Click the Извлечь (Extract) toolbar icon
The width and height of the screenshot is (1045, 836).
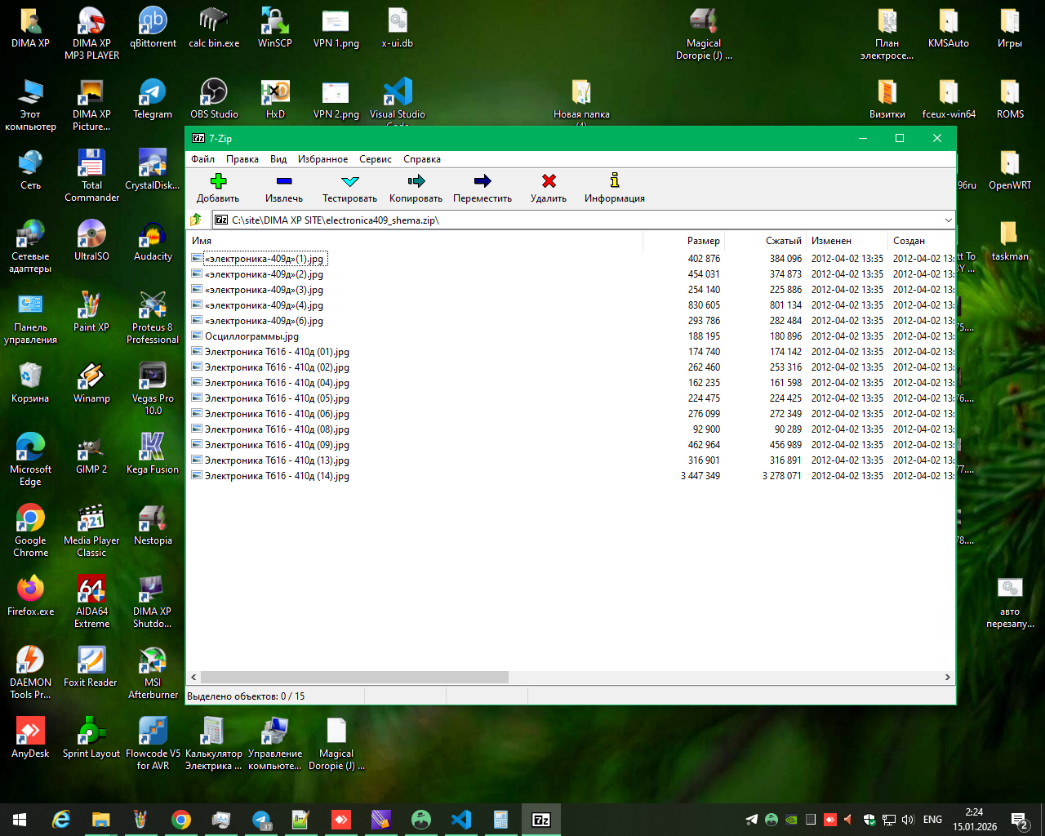(x=284, y=181)
